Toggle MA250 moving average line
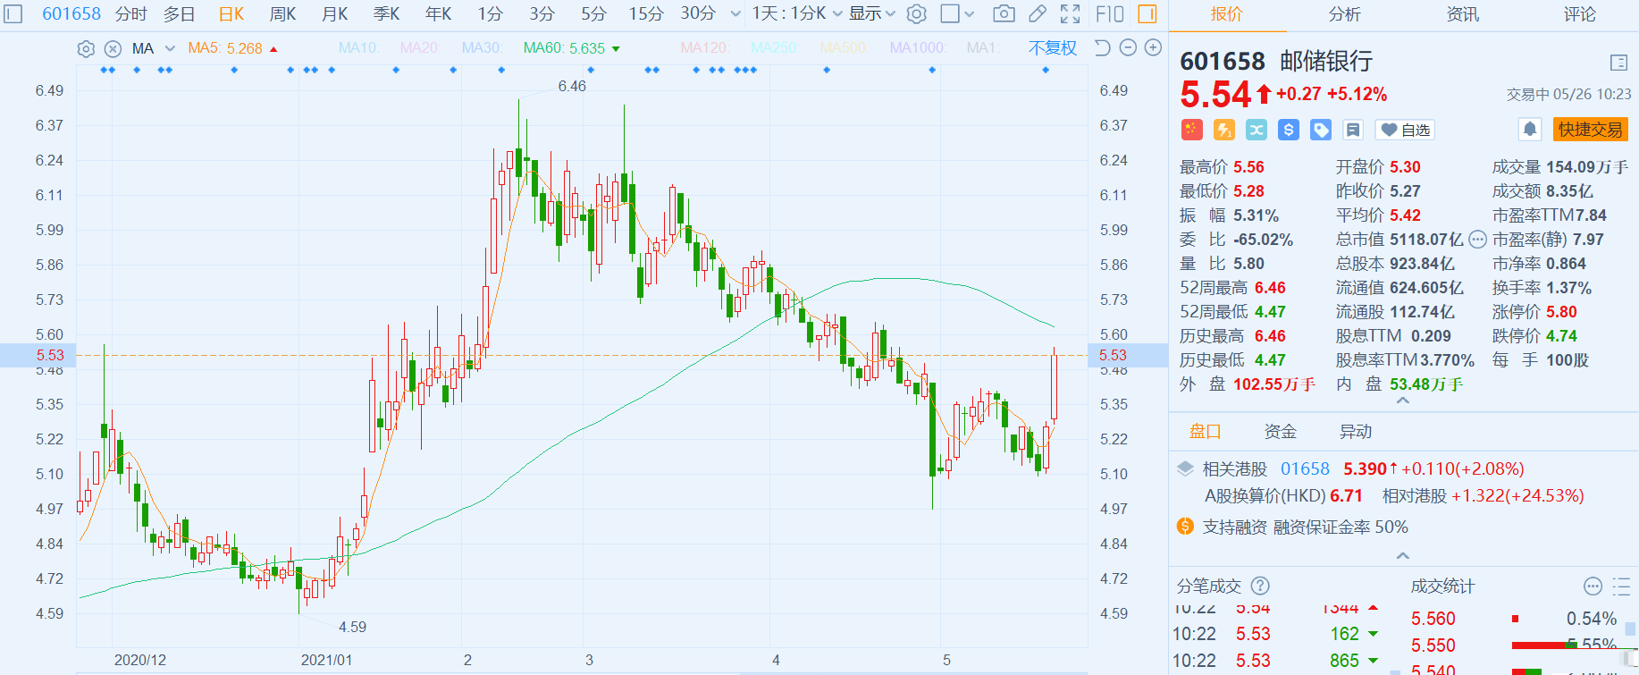Screen dimensions: 1639x675 click(774, 48)
